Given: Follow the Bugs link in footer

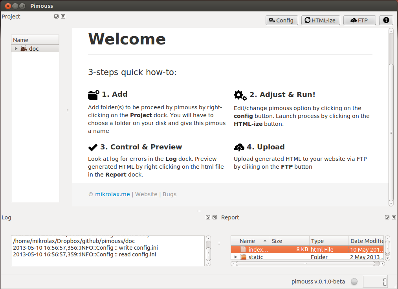Looking at the screenshot, I should [x=169, y=194].
